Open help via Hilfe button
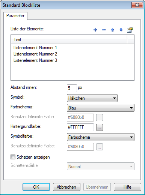Viewport: 145px width, 195px height. [x=127, y=187]
